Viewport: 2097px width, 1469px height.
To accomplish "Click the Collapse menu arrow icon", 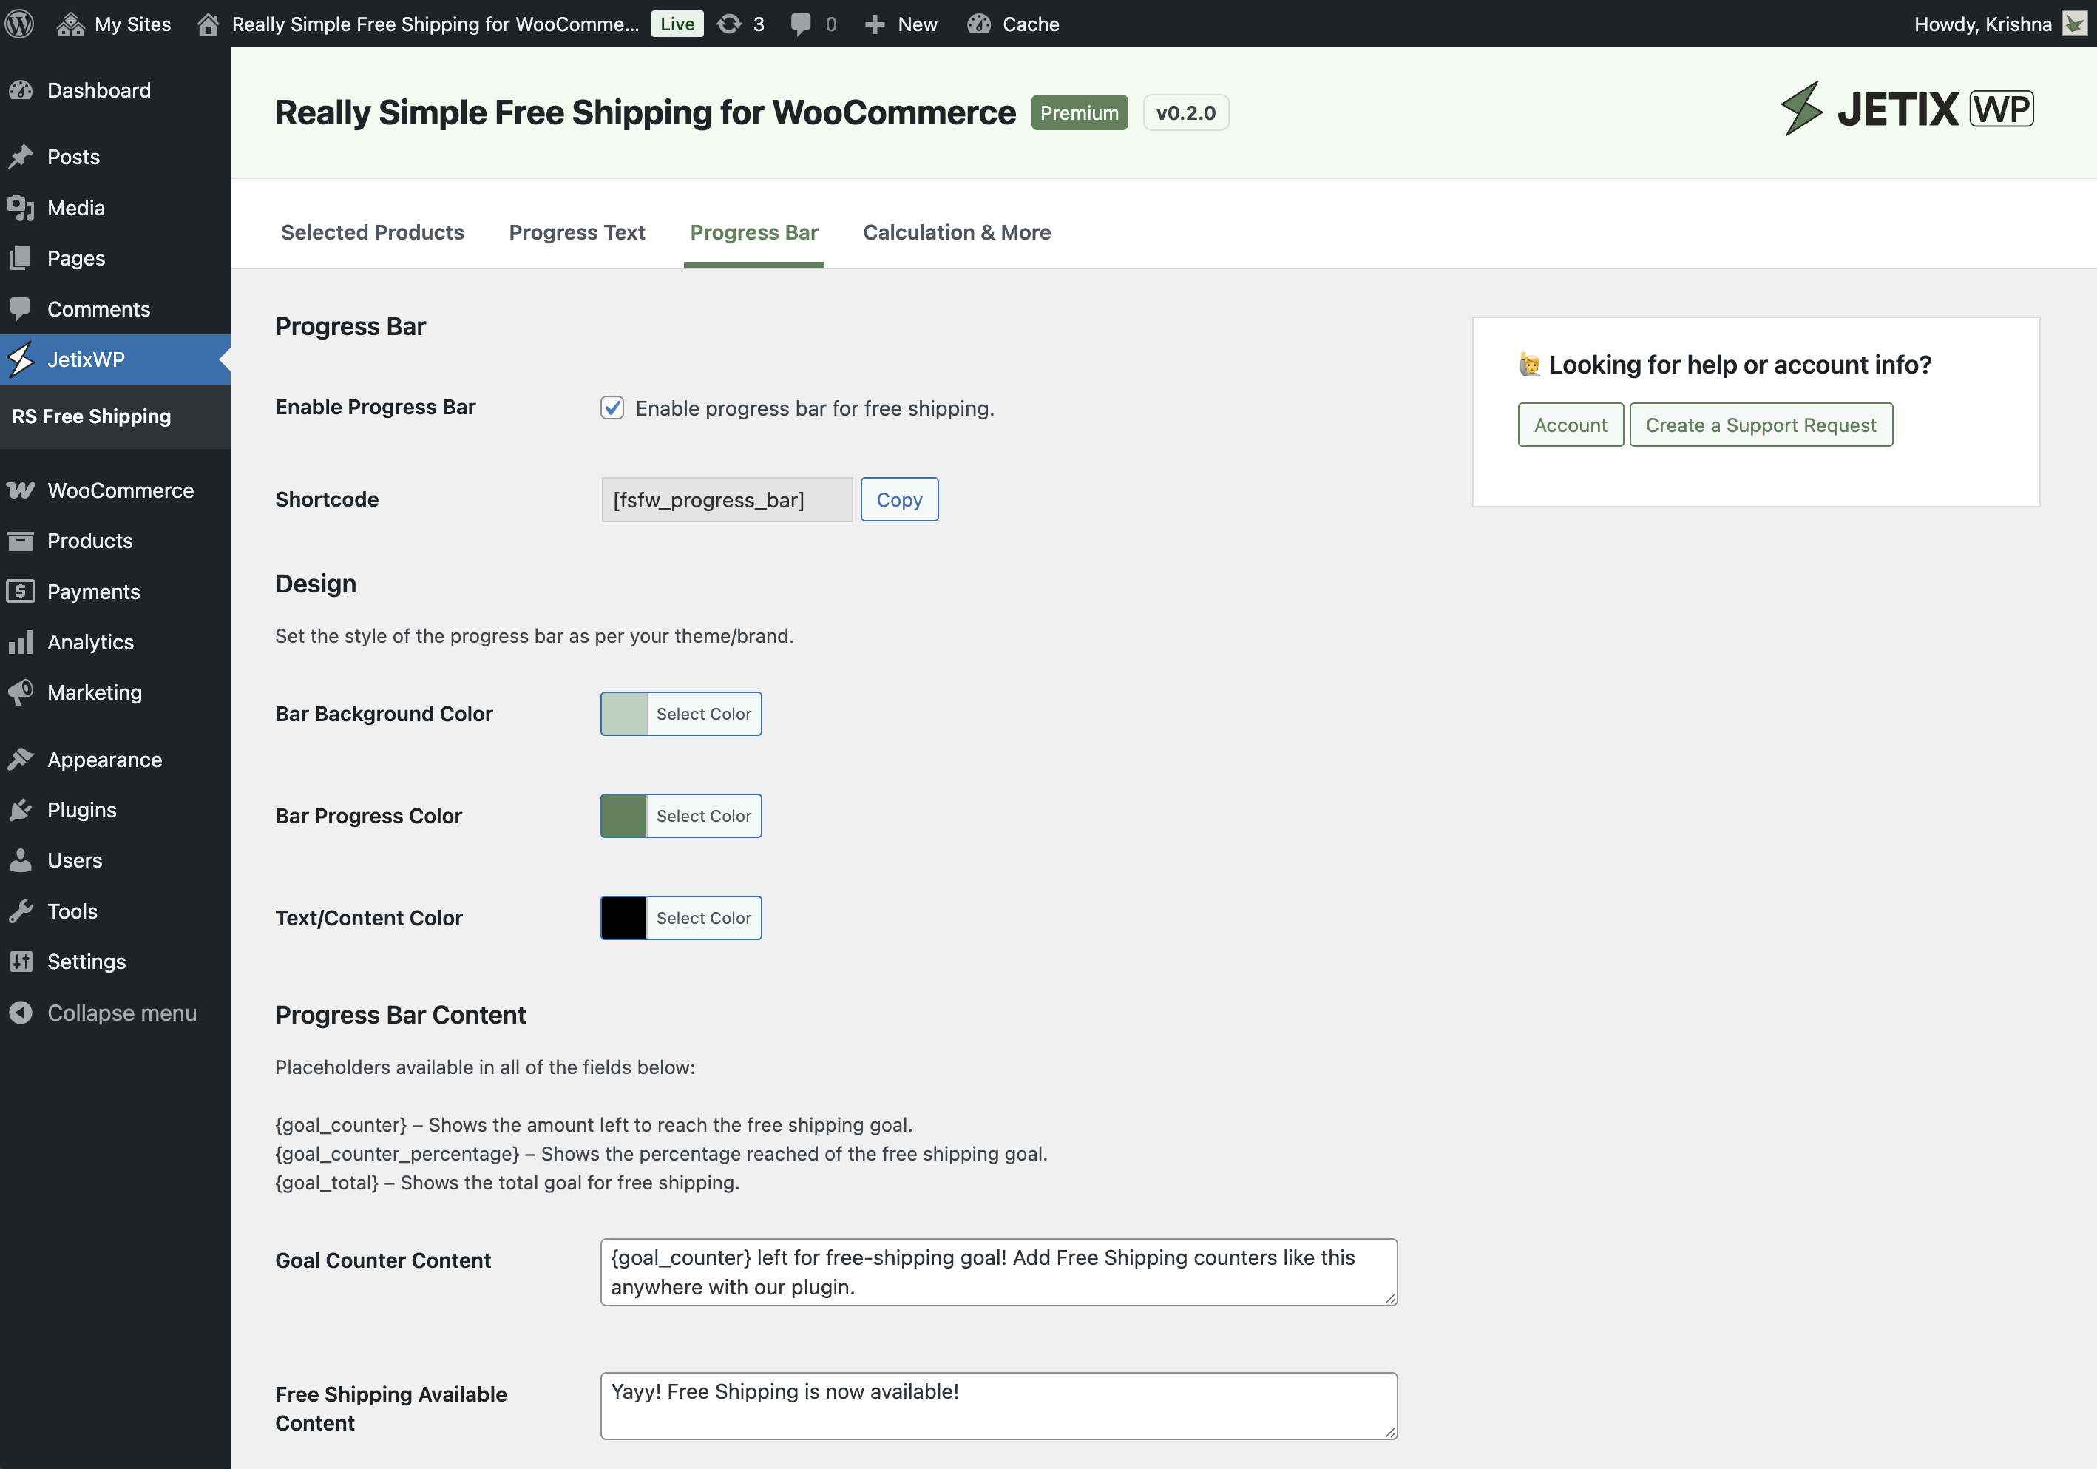I will point(21,1012).
